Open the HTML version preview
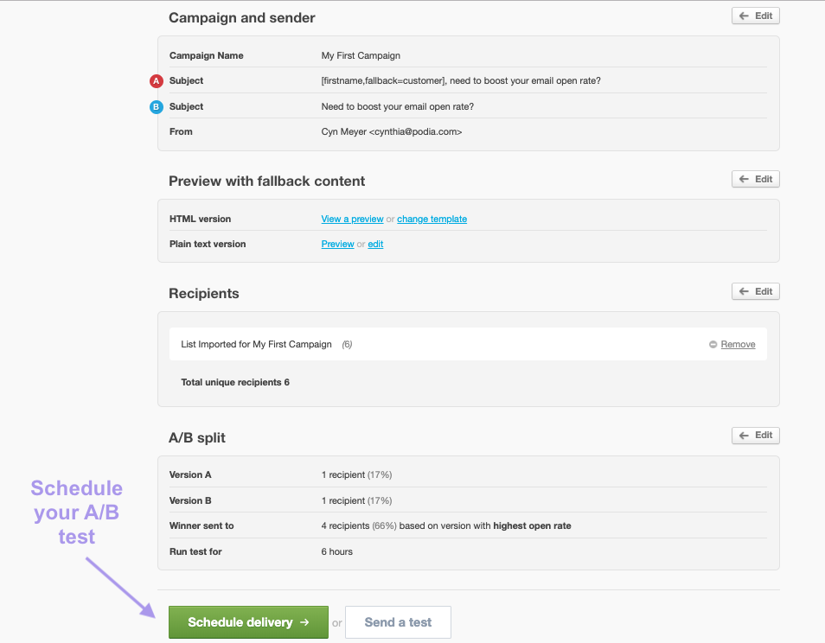This screenshot has width=825, height=643. pyautogui.click(x=352, y=219)
